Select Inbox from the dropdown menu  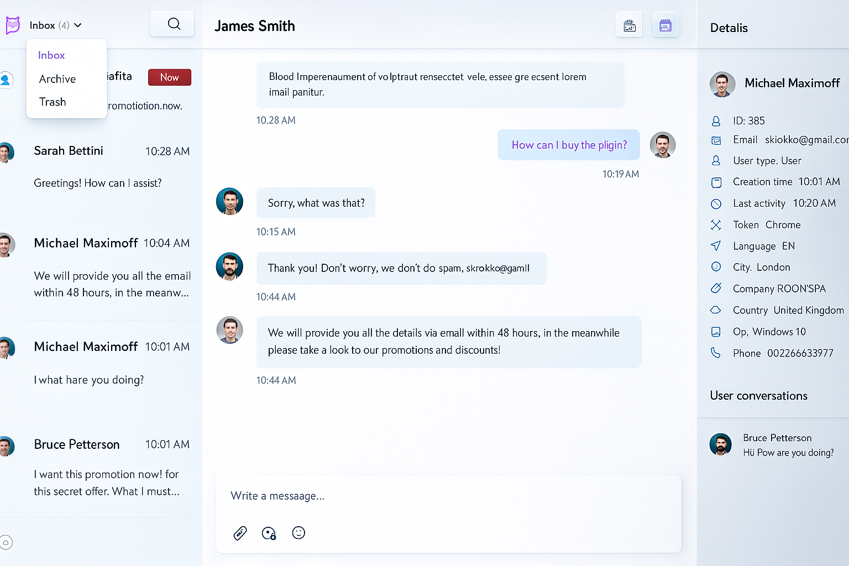51,55
